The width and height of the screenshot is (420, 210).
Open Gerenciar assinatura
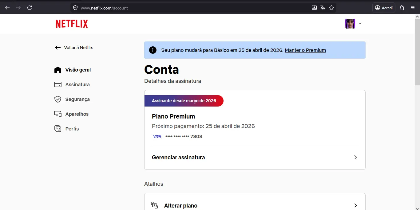[x=255, y=157]
